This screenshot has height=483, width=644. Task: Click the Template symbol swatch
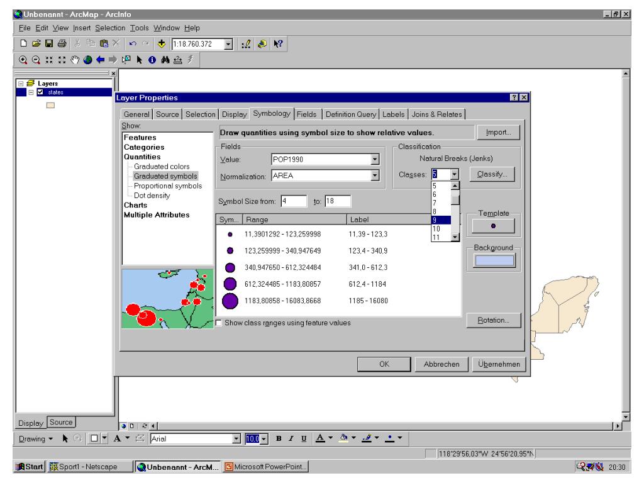point(493,226)
